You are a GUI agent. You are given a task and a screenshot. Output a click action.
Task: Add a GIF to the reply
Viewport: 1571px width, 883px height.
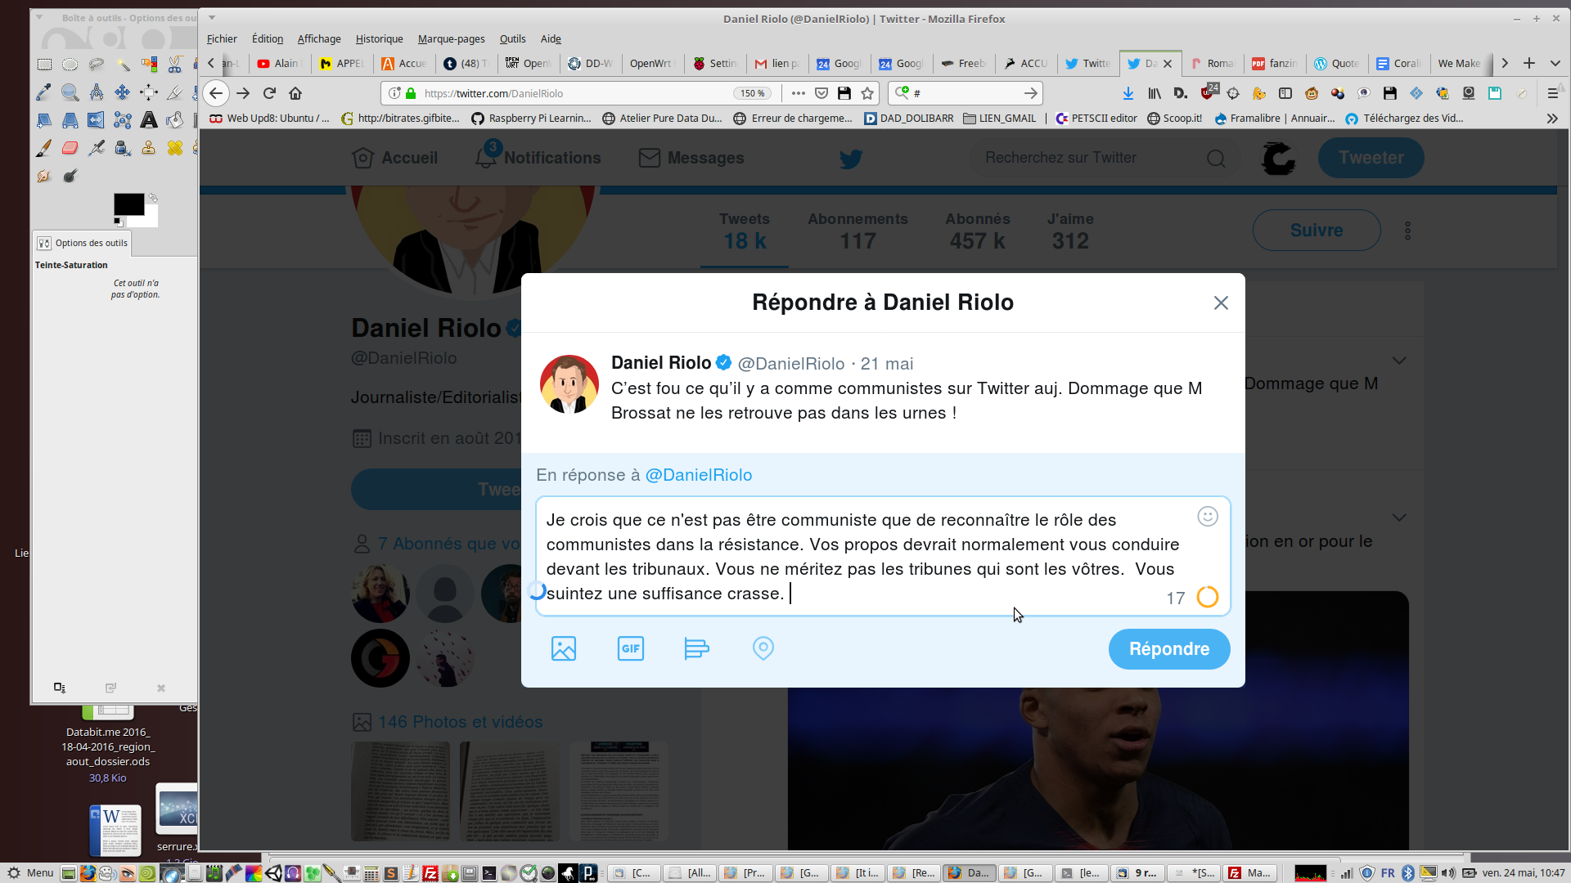click(x=630, y=649)
